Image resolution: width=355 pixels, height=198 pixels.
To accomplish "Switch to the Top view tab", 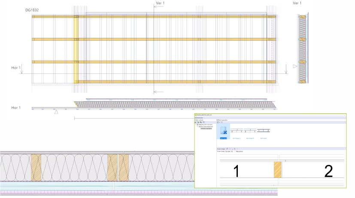I will click(227, 151).
